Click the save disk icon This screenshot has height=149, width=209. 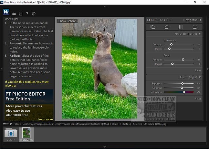tap(20, 14)
